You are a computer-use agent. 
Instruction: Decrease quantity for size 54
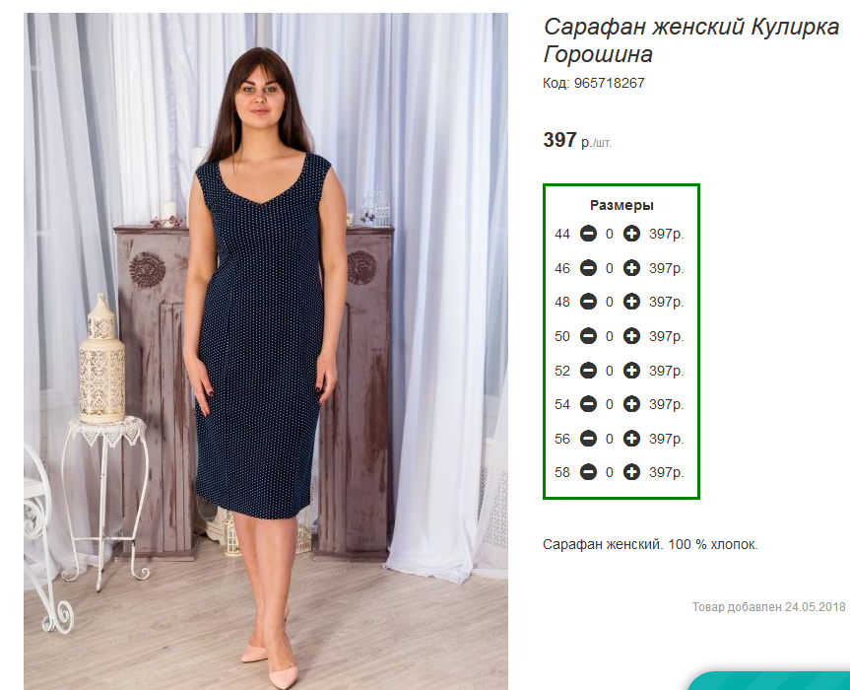(588, 404)
